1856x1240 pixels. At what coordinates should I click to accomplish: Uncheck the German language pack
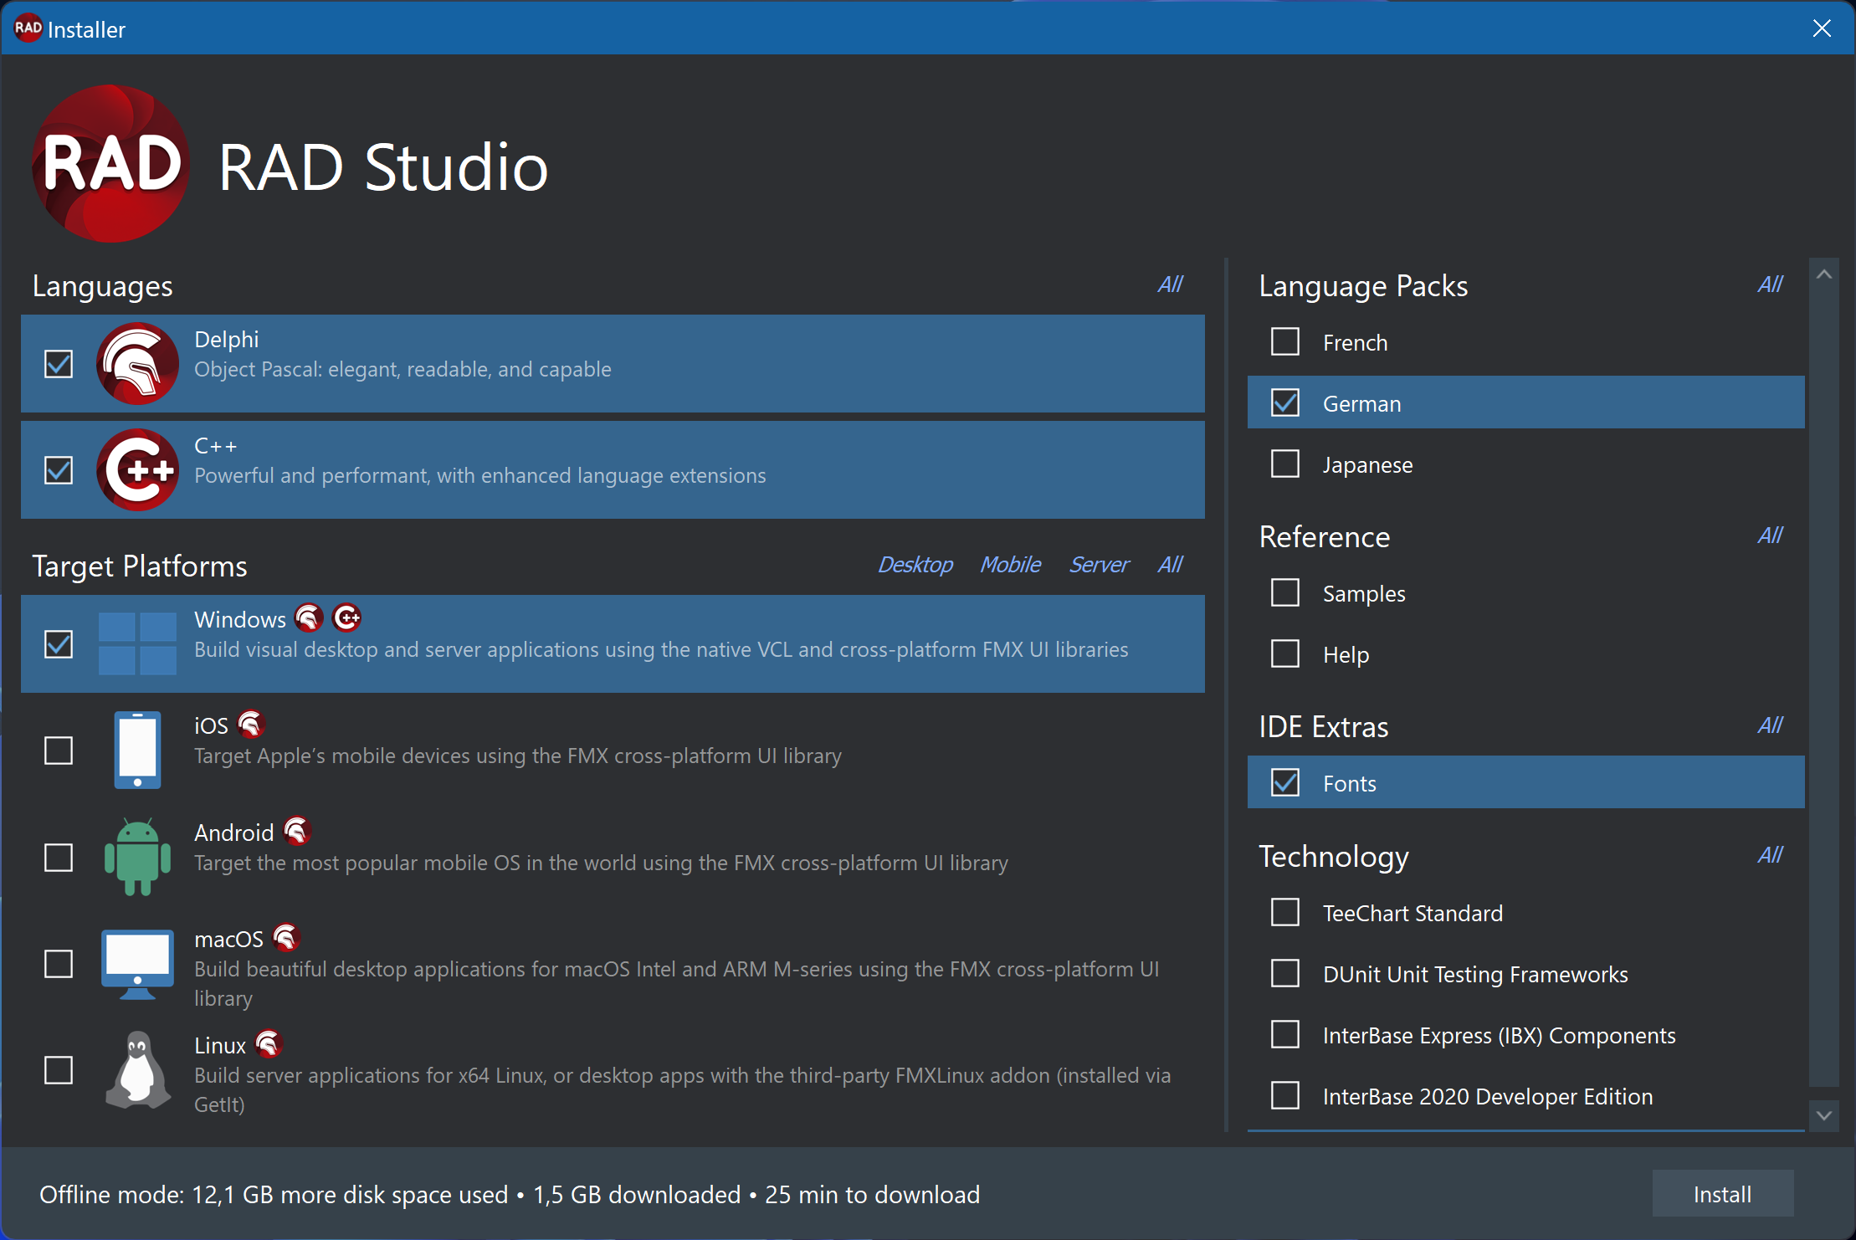coord(1285,402)
